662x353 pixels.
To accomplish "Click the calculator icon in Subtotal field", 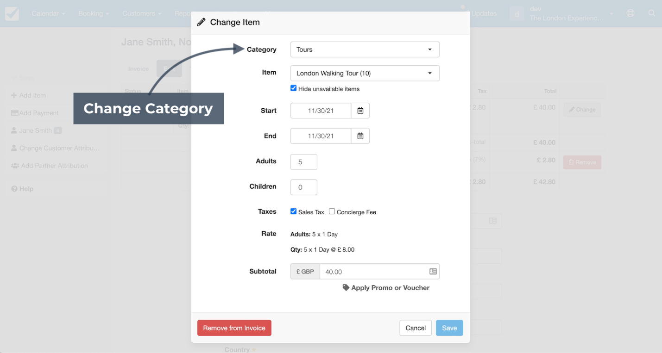I will (433, 272).
